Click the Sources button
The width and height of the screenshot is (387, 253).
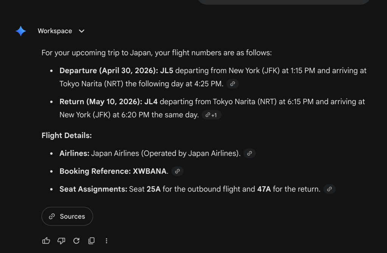click(67, 216)
